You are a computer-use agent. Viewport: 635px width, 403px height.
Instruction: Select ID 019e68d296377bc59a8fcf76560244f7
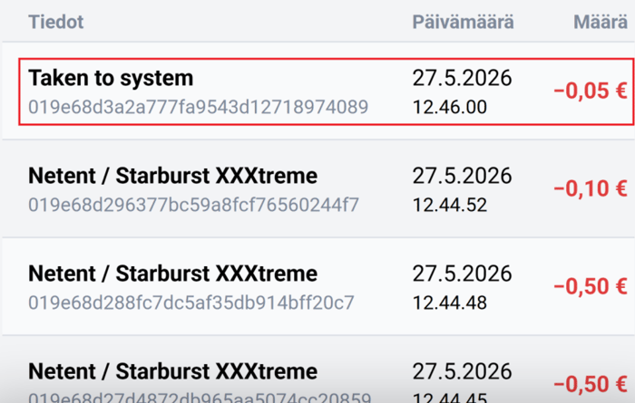pyautogui.click(x=193, y=205)
